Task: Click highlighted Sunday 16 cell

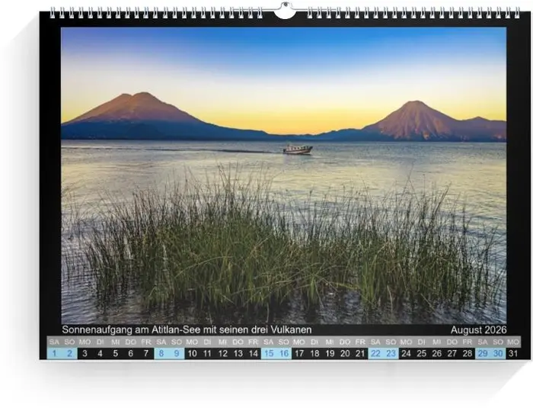Action: (x=283, y=354)
